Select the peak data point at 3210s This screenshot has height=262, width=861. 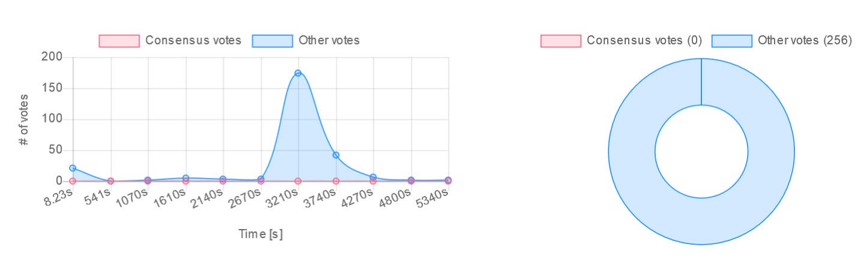pos(298,73)
